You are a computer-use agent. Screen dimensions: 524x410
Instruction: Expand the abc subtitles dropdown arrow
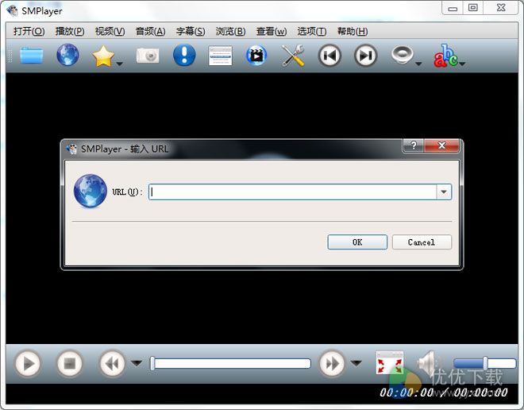pos(462,64)
